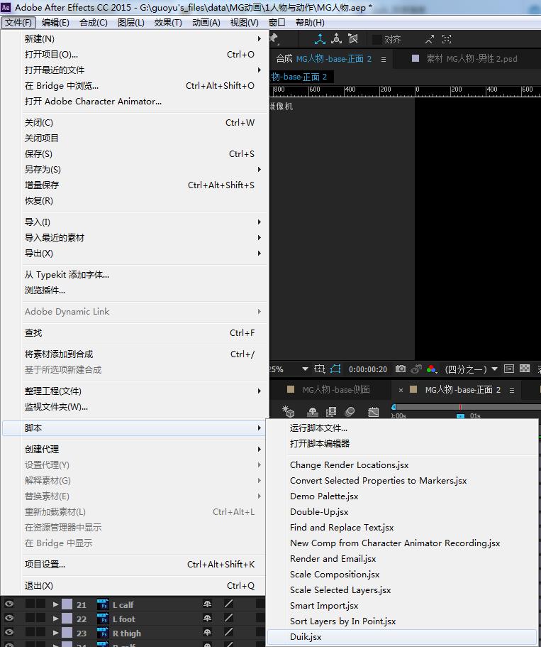Expand the R thigh layer properties

coord(55,633)
